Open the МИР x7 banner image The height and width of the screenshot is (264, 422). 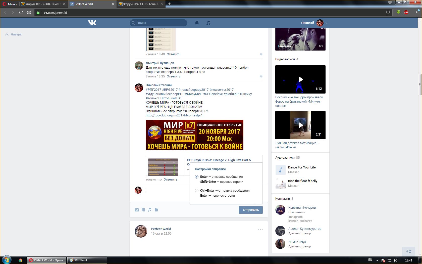tap(194, 135)
